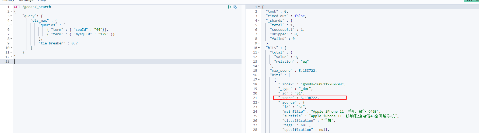This screenshot has width=479, height=133.
Task: Collapse outer "hits" object at line 10
Action: point(259,48)
